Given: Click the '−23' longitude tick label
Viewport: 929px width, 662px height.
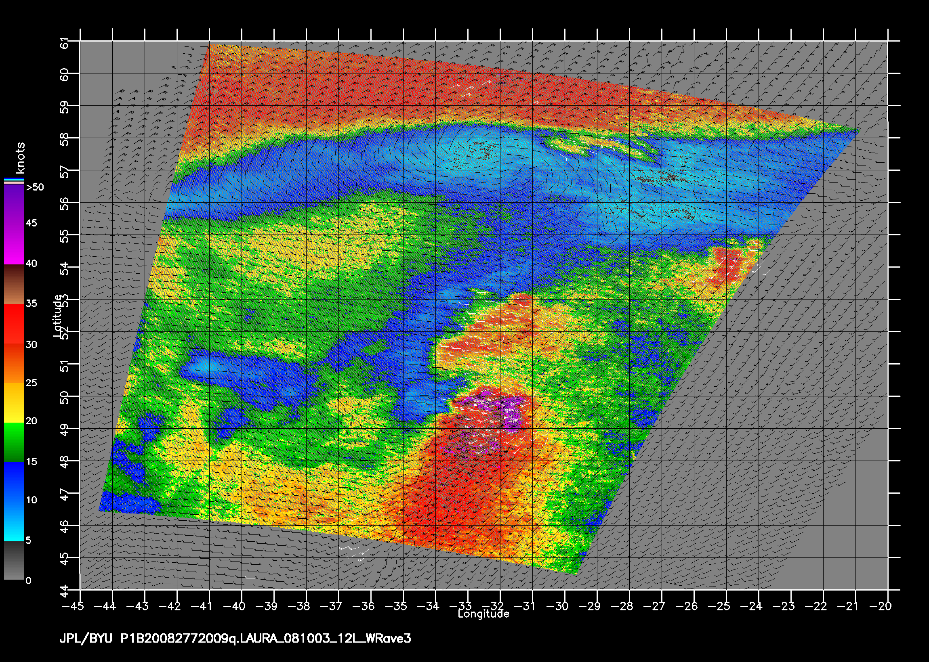Looking at the screenshot, I should coord(784,606).
